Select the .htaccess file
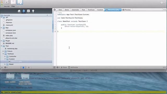Screen dimensions: 167x94 pos(9,22)
